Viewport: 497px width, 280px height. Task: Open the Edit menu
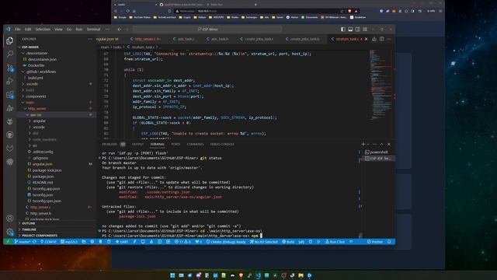[28, 30]
